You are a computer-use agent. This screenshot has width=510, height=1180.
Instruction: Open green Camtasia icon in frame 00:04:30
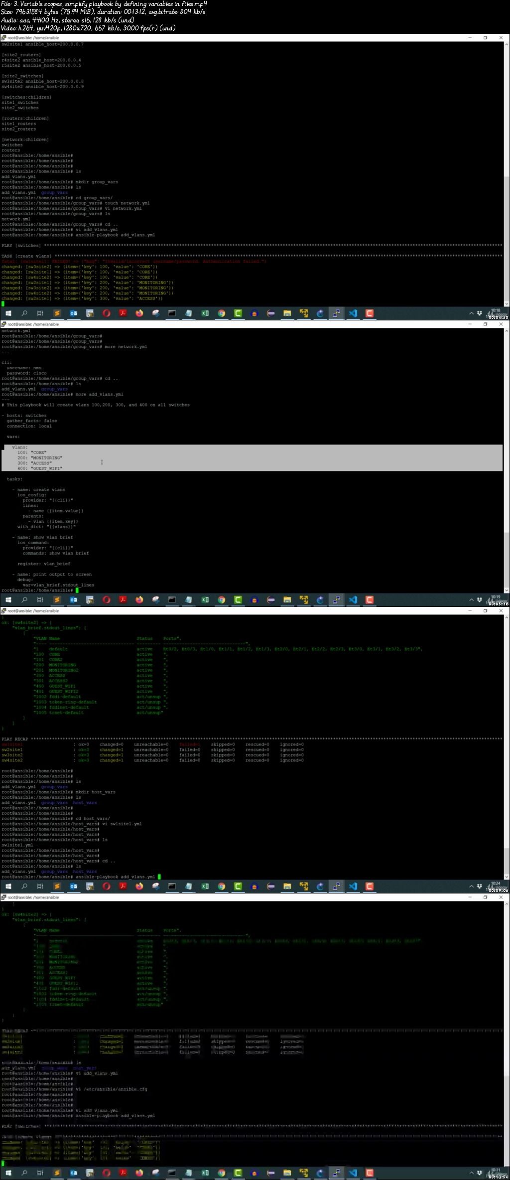pyautogui.click(x=238, y=313)
